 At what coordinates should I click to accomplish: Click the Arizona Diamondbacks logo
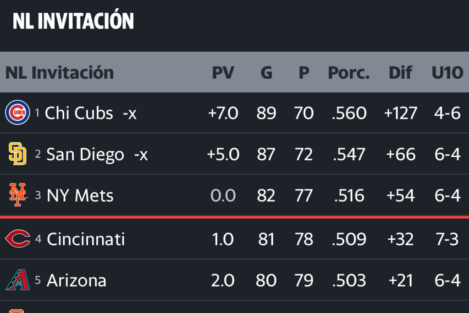click(x=17, y=280)
